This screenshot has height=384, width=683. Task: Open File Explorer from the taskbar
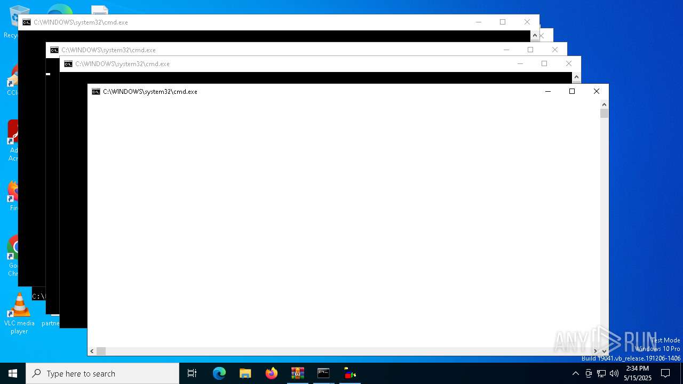click(x=245, y=373)
